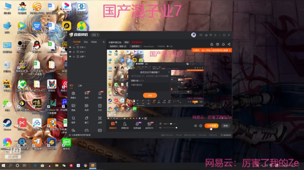Screen dimensions: 304x170
Task: Select the 全屏 1 layer row
Action: 87,56
